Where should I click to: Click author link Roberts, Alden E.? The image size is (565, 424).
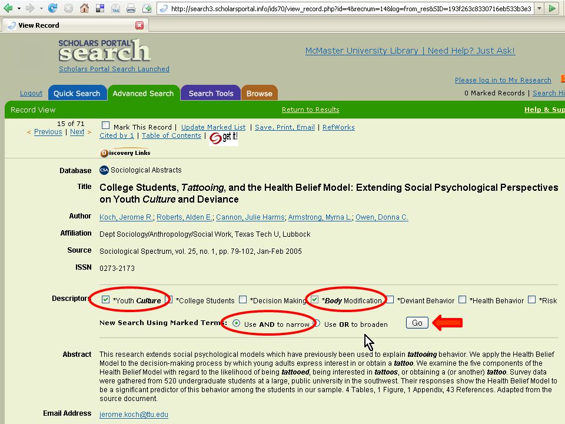coord(184,217)
